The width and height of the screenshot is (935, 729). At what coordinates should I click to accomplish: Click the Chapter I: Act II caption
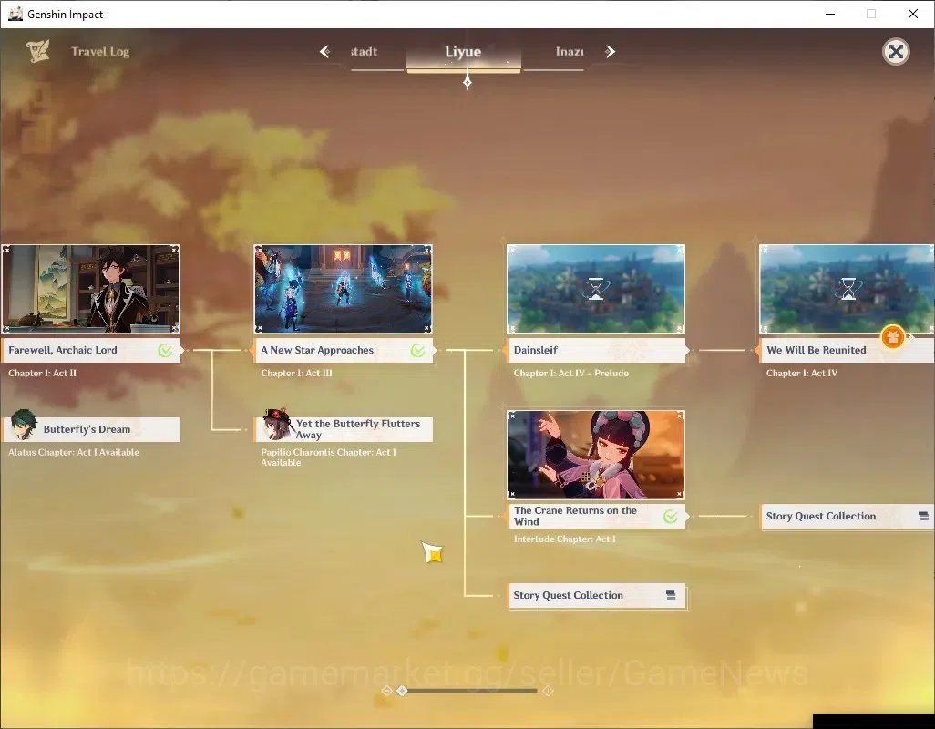(x=42, y=373)
